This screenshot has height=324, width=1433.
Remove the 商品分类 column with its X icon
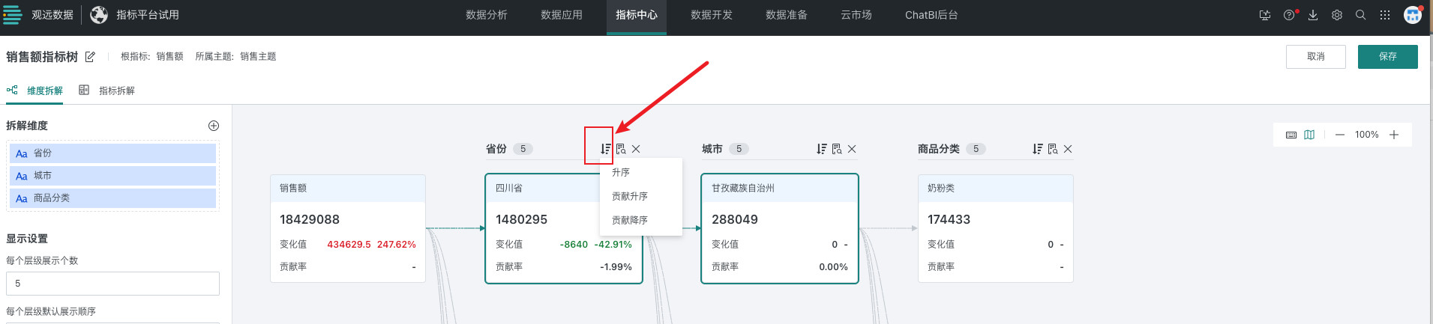pos(1068,149)
